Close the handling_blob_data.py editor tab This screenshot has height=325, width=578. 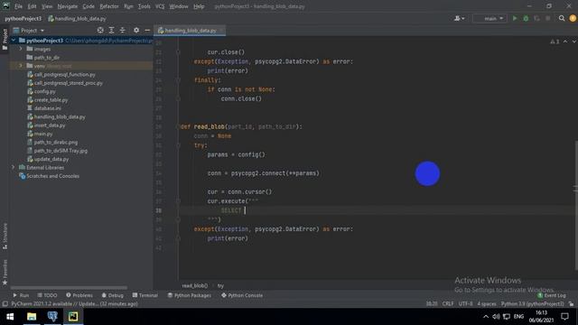221,30
